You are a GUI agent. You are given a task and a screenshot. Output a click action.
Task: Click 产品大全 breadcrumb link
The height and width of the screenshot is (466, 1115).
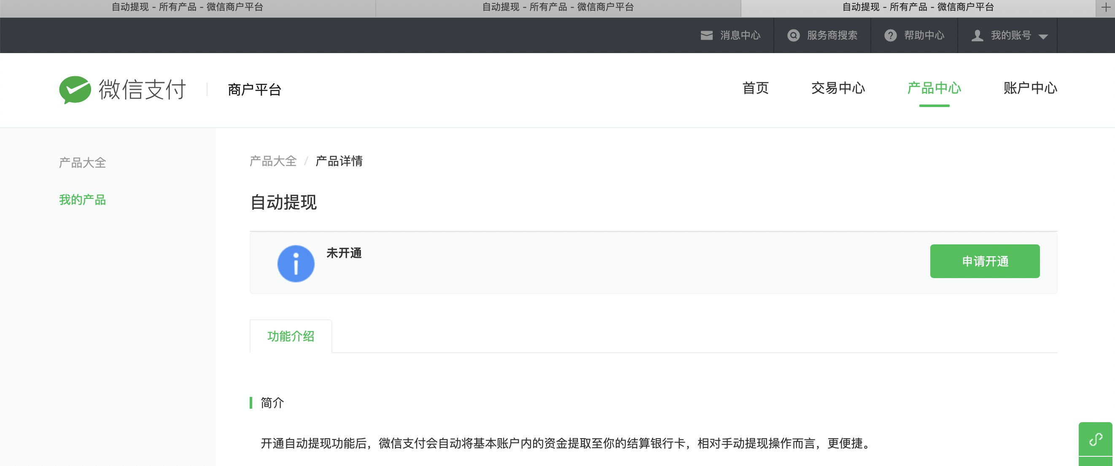click(x=273, y=161)
